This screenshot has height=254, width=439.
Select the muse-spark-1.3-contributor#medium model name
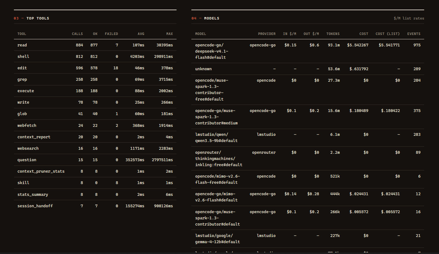click(216, 117)
